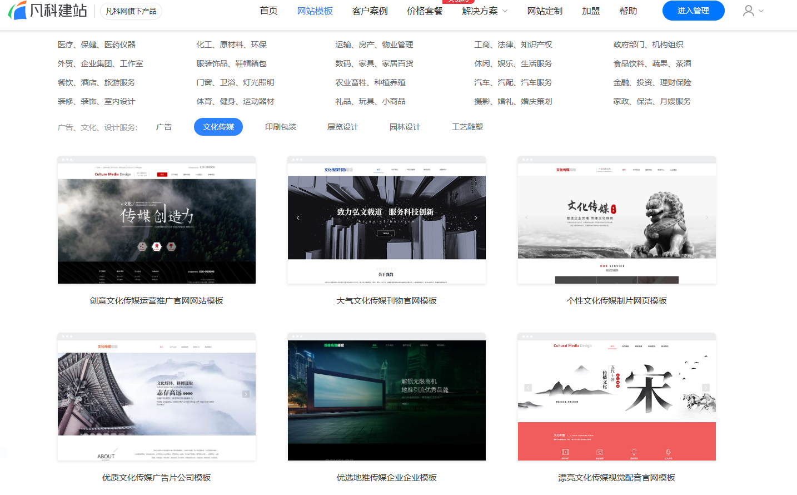The image size is (797, 495).
Task: Open the 数码、家具、家居百货 category
Action: click(x=375, y=63)
